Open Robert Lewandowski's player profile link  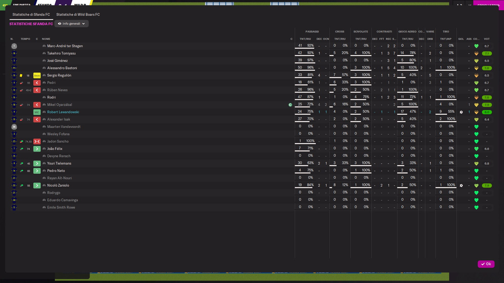pos(63,112)
